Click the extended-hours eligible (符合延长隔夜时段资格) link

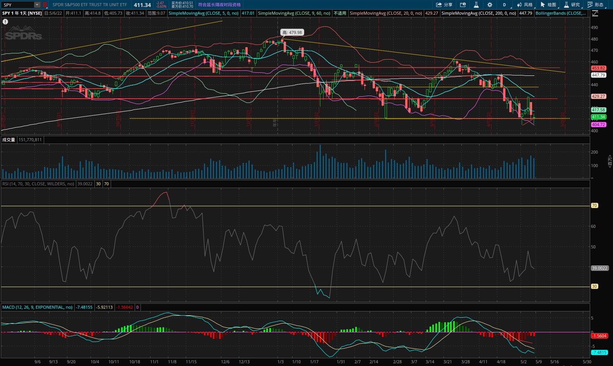point(219,5)
